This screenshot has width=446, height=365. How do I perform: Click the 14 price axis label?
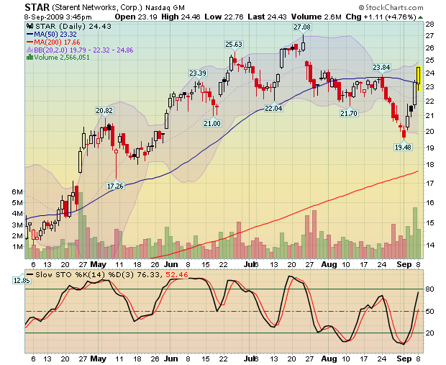click(429, 245)
